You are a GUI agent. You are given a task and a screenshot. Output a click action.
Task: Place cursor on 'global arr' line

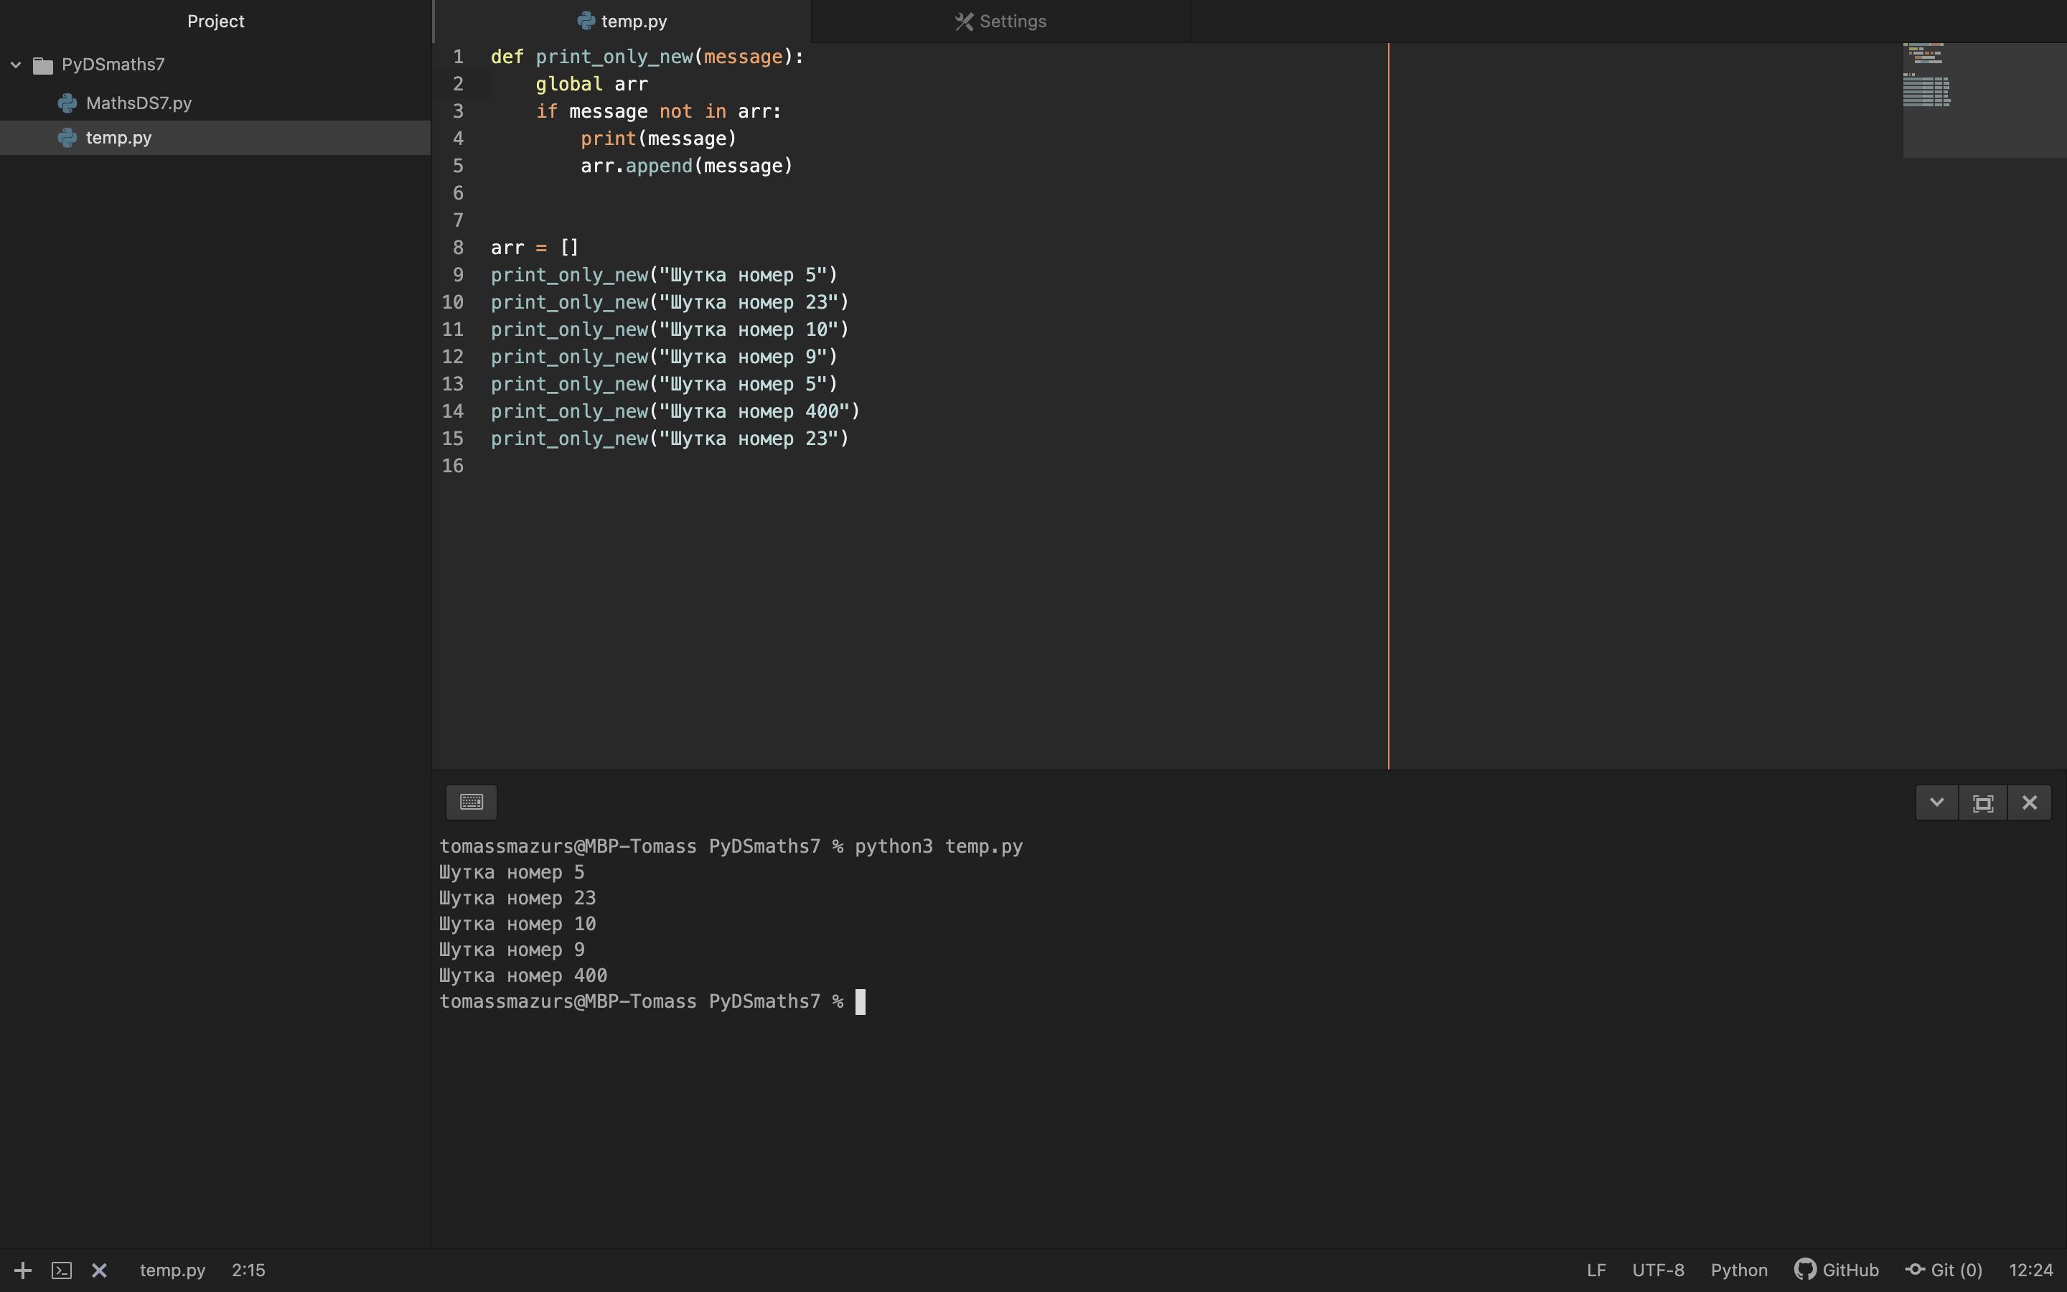point(591,85)
